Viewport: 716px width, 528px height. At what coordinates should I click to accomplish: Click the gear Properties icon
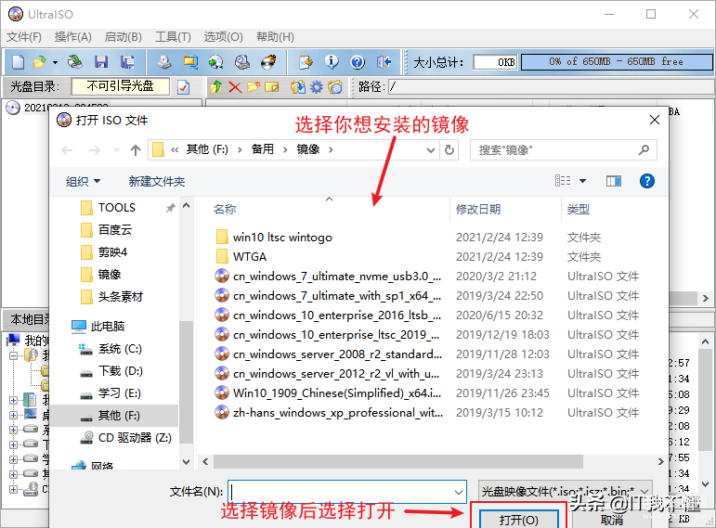(x=316, y=86)
